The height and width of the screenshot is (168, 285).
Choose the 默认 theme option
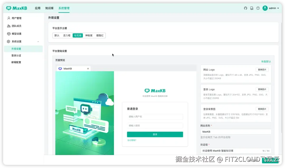click(57, 35)
